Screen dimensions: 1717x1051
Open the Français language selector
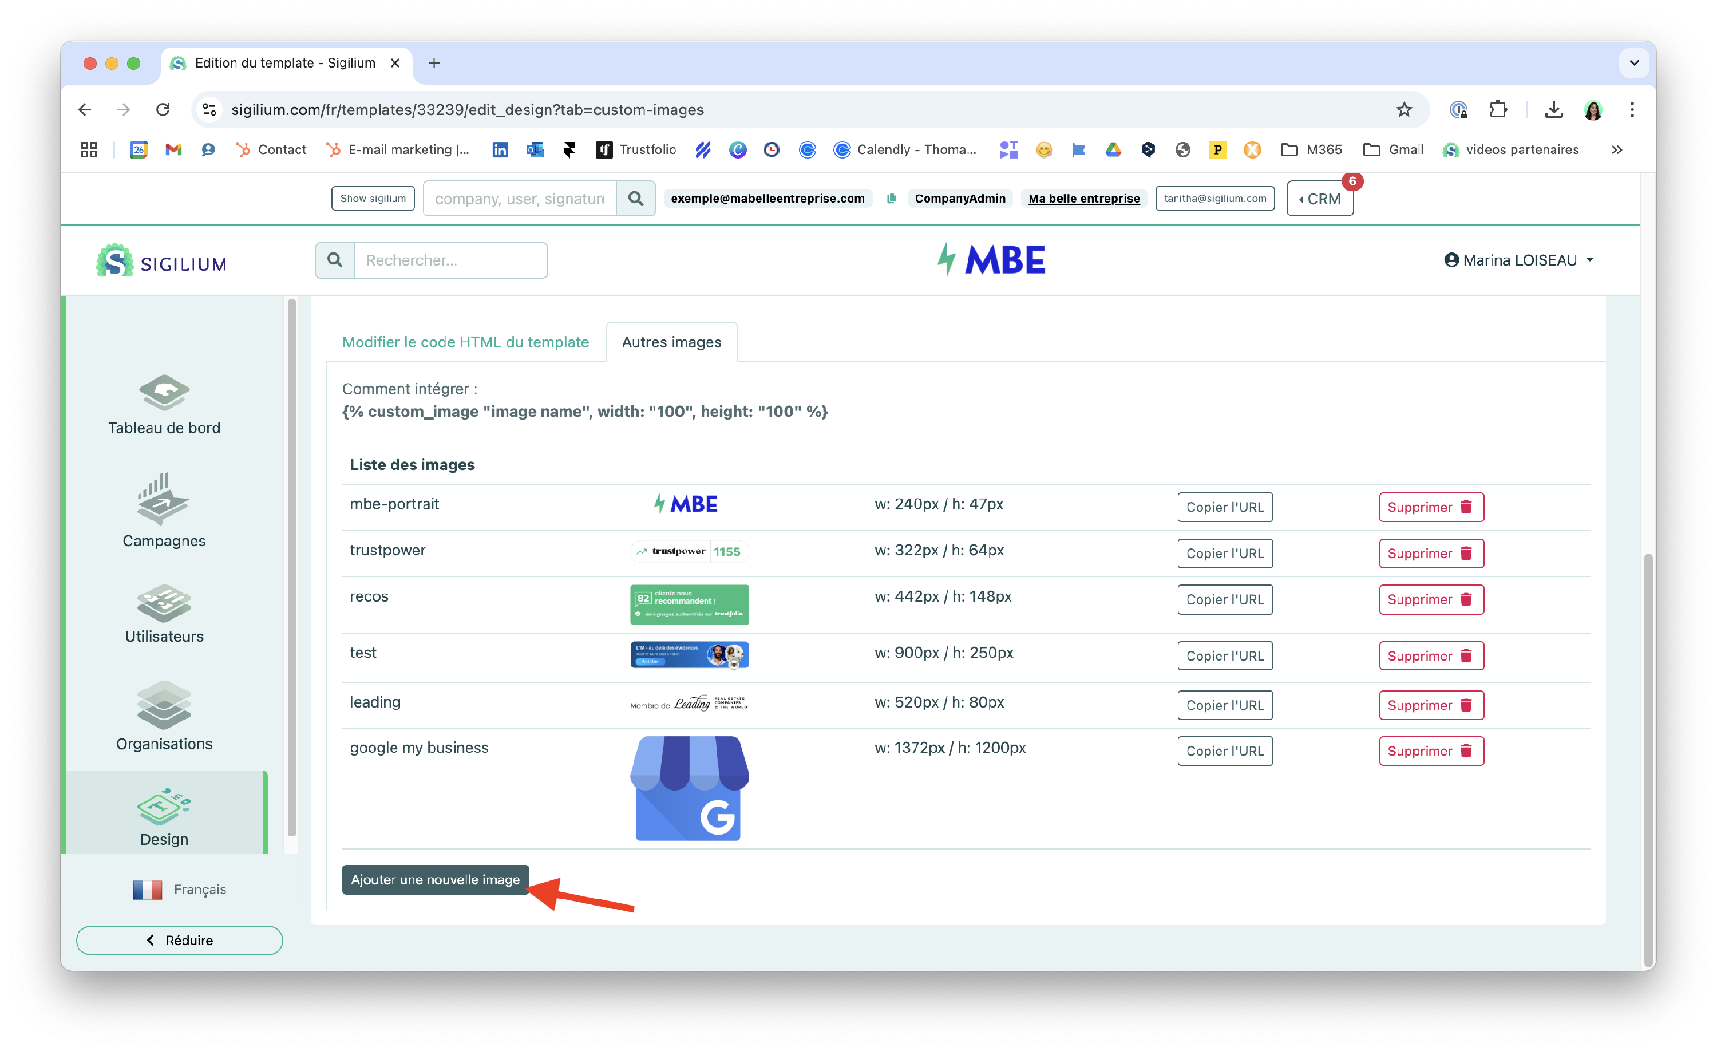click(x=180, y=890)
